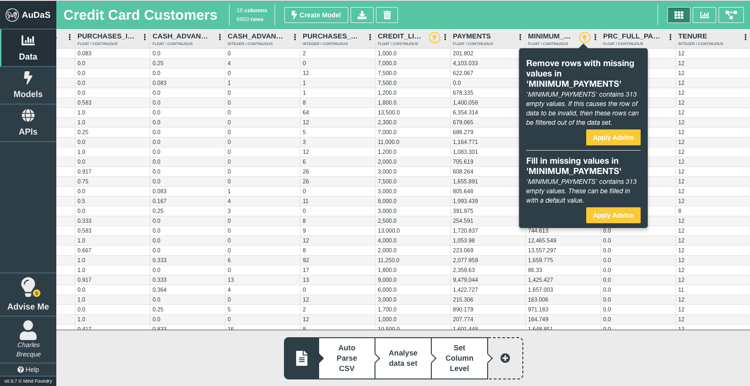Image resolution: width=750 pixels, height=386 pixels.
Task: Select purchases cell with value 64
Action: pos(337,113)
